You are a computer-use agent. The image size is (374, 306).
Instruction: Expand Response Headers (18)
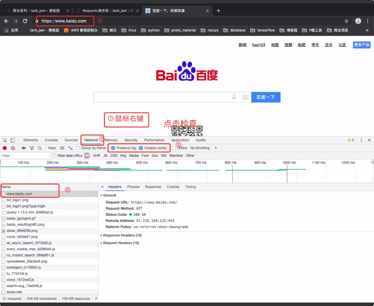click(x=121, y=235)
